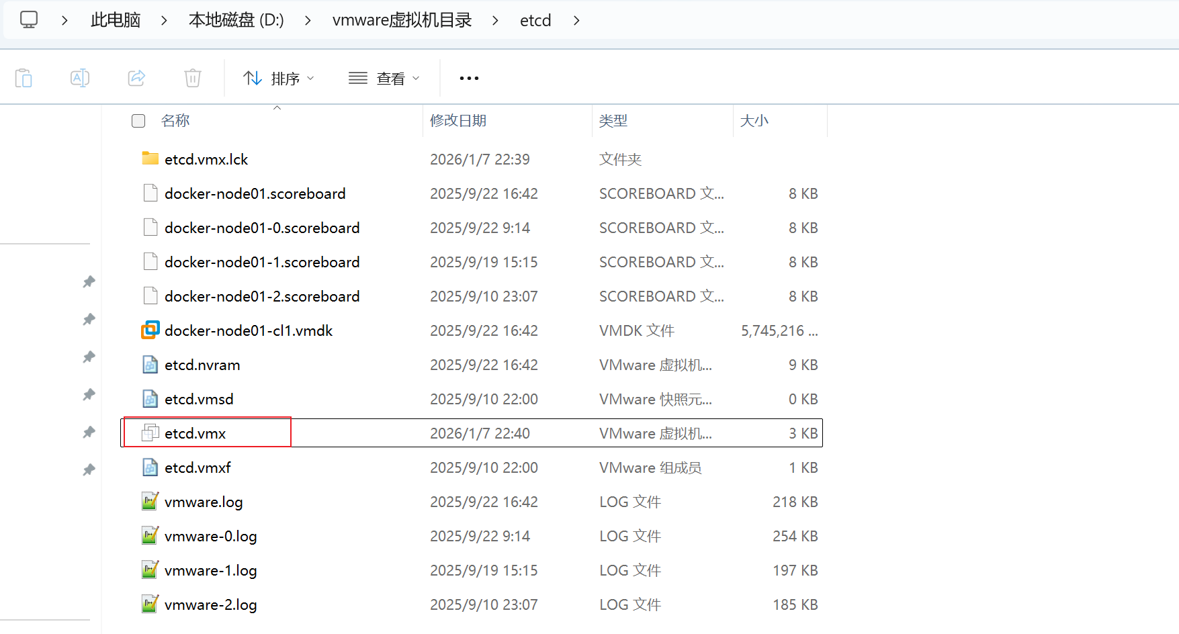The image size is (1179, 634).
Task: Open the three-dot more options menu
Action: pyautogui.click(x=469, y=79)
